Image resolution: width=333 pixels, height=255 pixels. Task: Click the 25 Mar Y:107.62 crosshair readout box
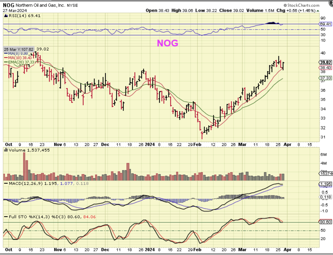point(19,50)
